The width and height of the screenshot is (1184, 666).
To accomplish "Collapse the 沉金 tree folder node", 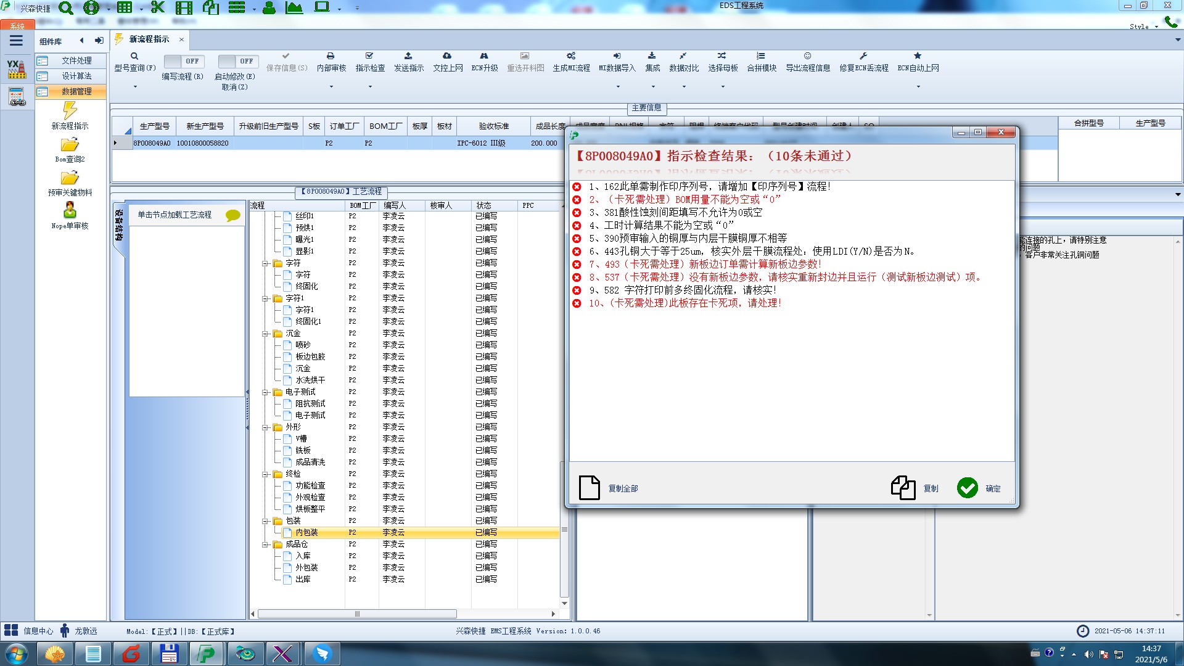I will point(266,334).
